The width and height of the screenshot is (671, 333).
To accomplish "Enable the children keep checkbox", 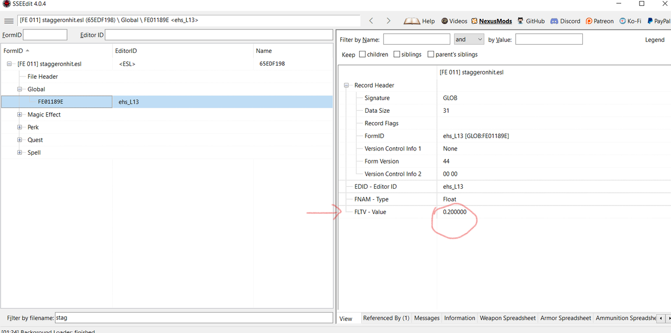I will [362, 54].
